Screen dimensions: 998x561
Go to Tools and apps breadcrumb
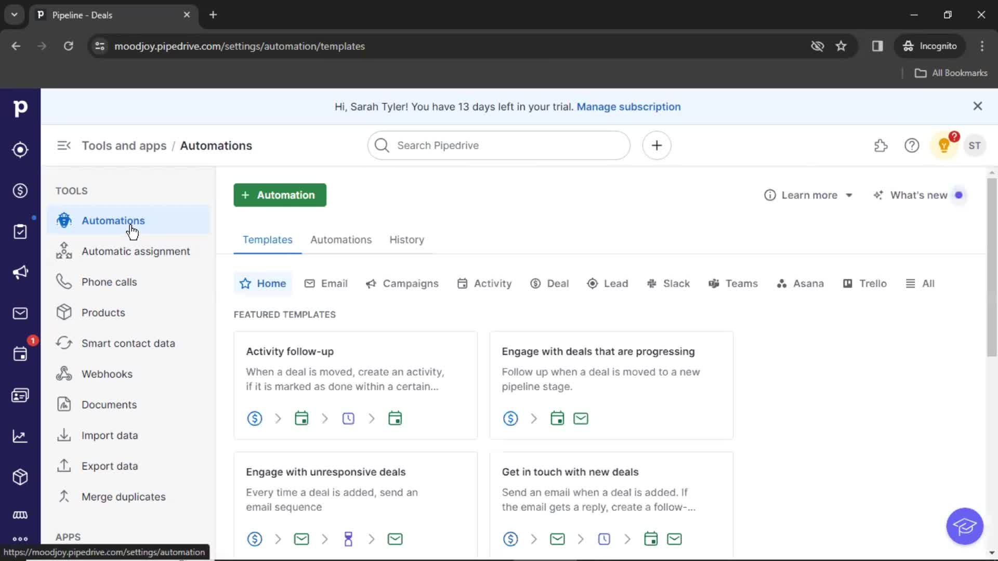[124, 145]
